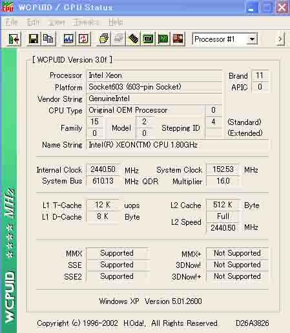Click the second green board icon
The width and height of the screenshot is (290, 333).
163,39
